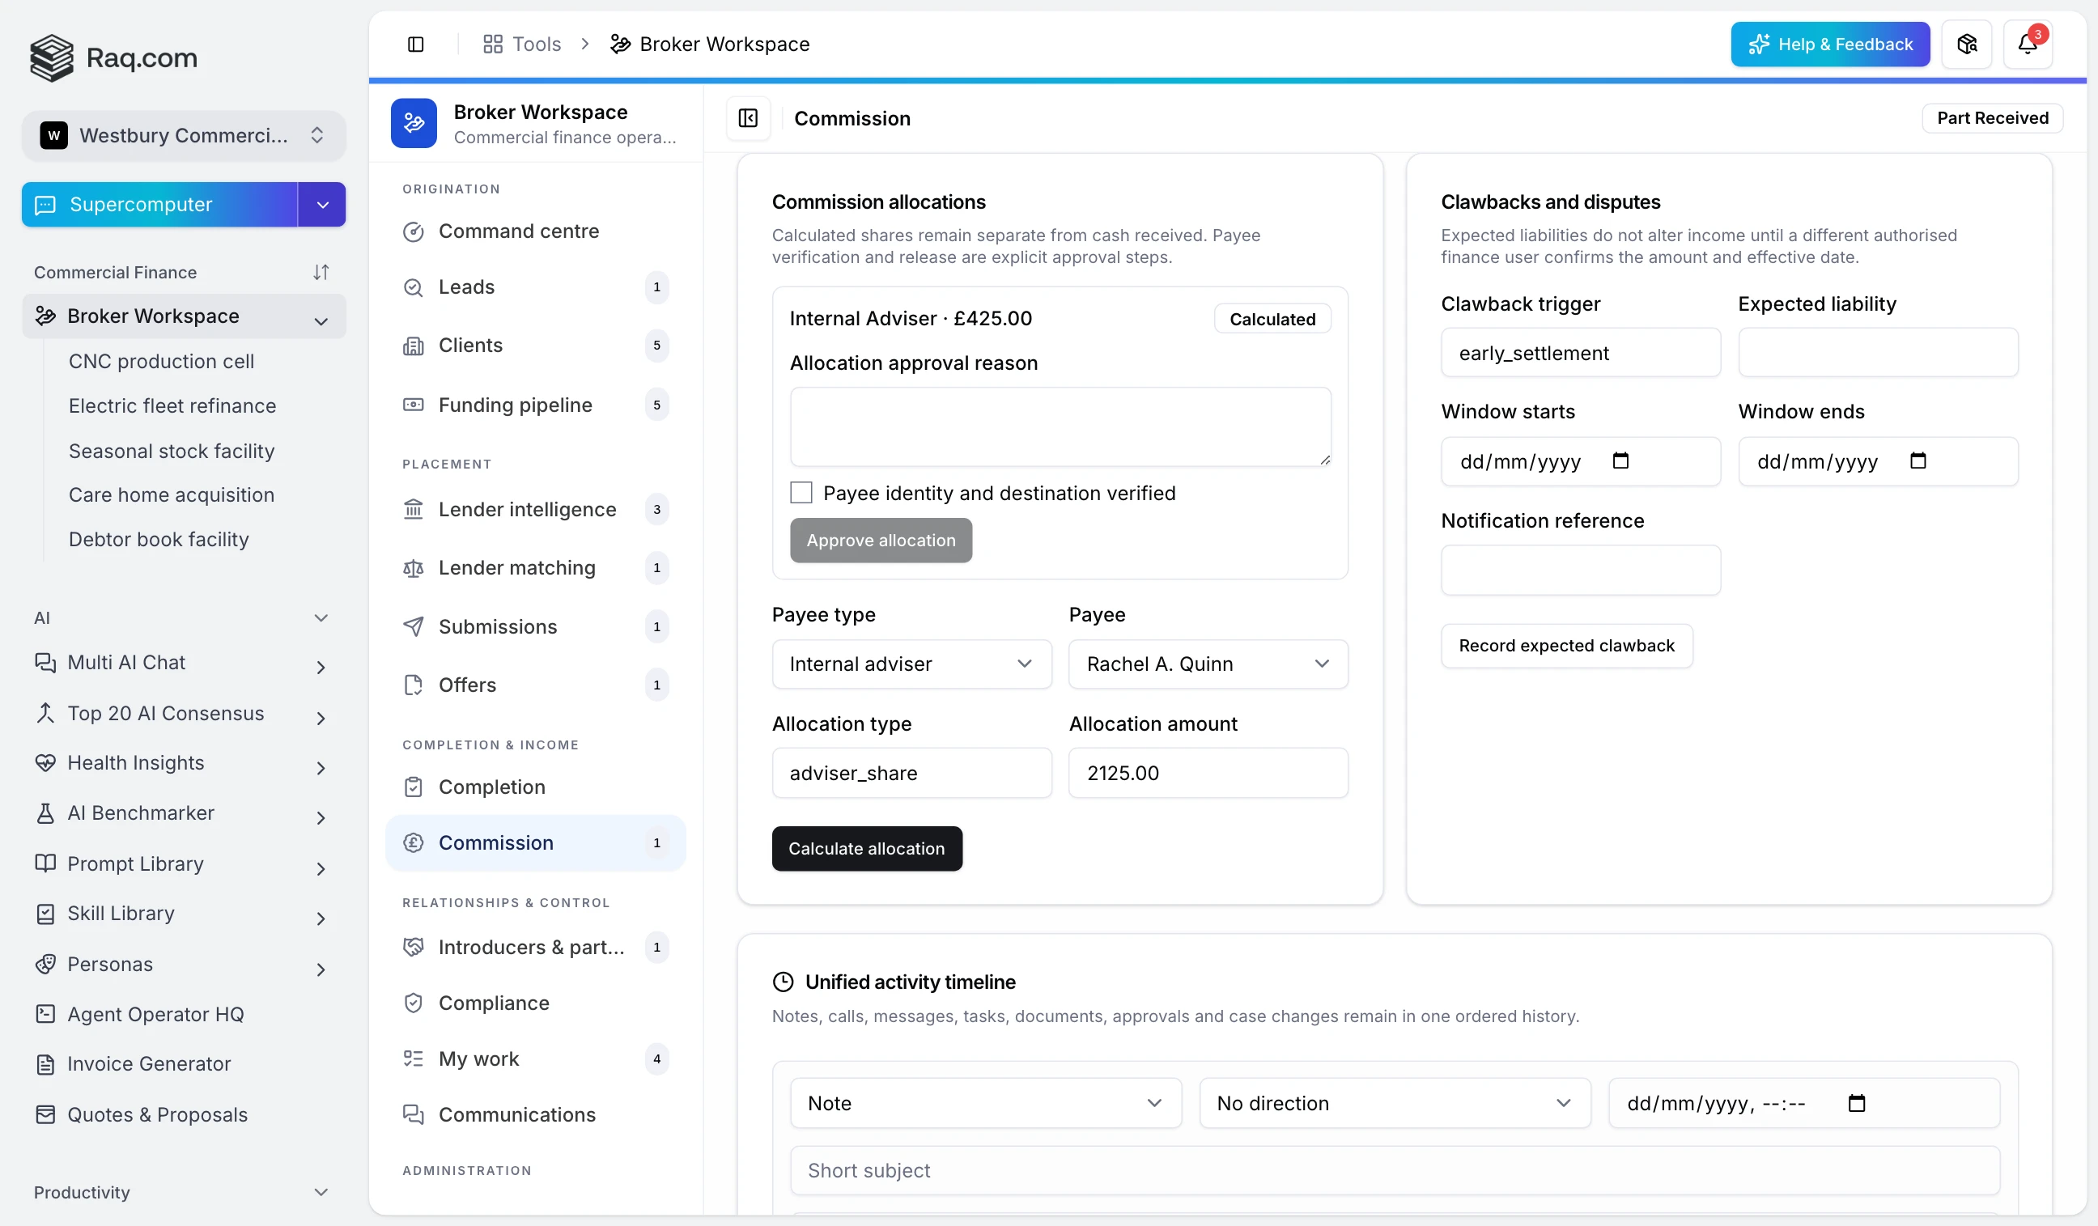
Task: Click the Communications chat icon
Action: (413, 1114)
